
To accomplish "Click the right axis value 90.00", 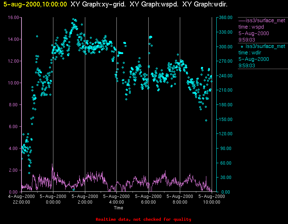I will point(227,148).
